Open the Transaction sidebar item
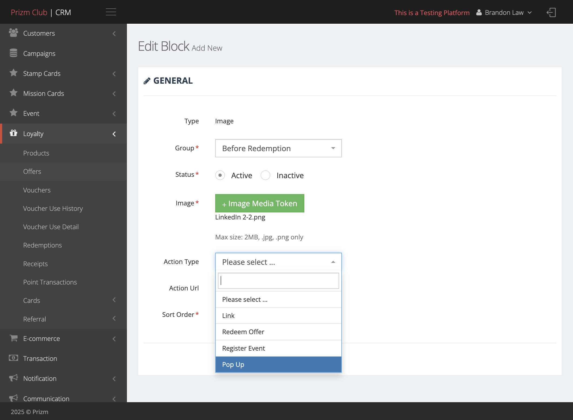This screenshot has width=573, height=420. 63,358
